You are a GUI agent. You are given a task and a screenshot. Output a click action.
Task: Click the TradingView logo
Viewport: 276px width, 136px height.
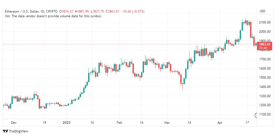tap(16, 131)
